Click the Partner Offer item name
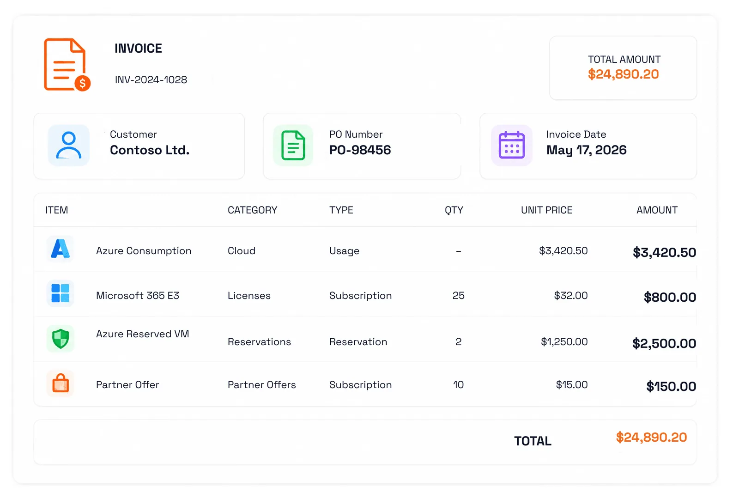 (127, 385)
